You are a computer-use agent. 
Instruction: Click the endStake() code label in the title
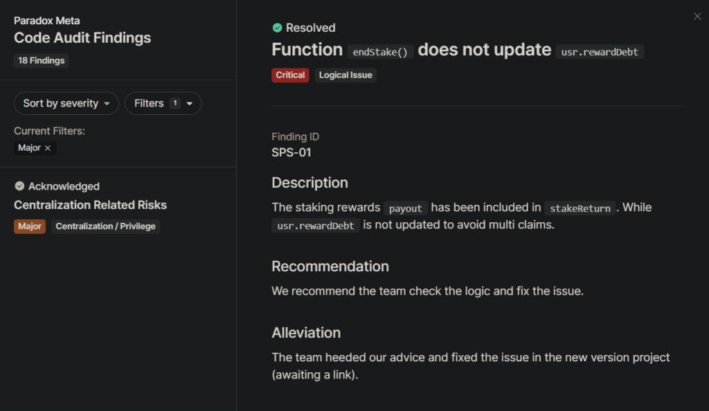pyautogui.click(x=380, y=52)
